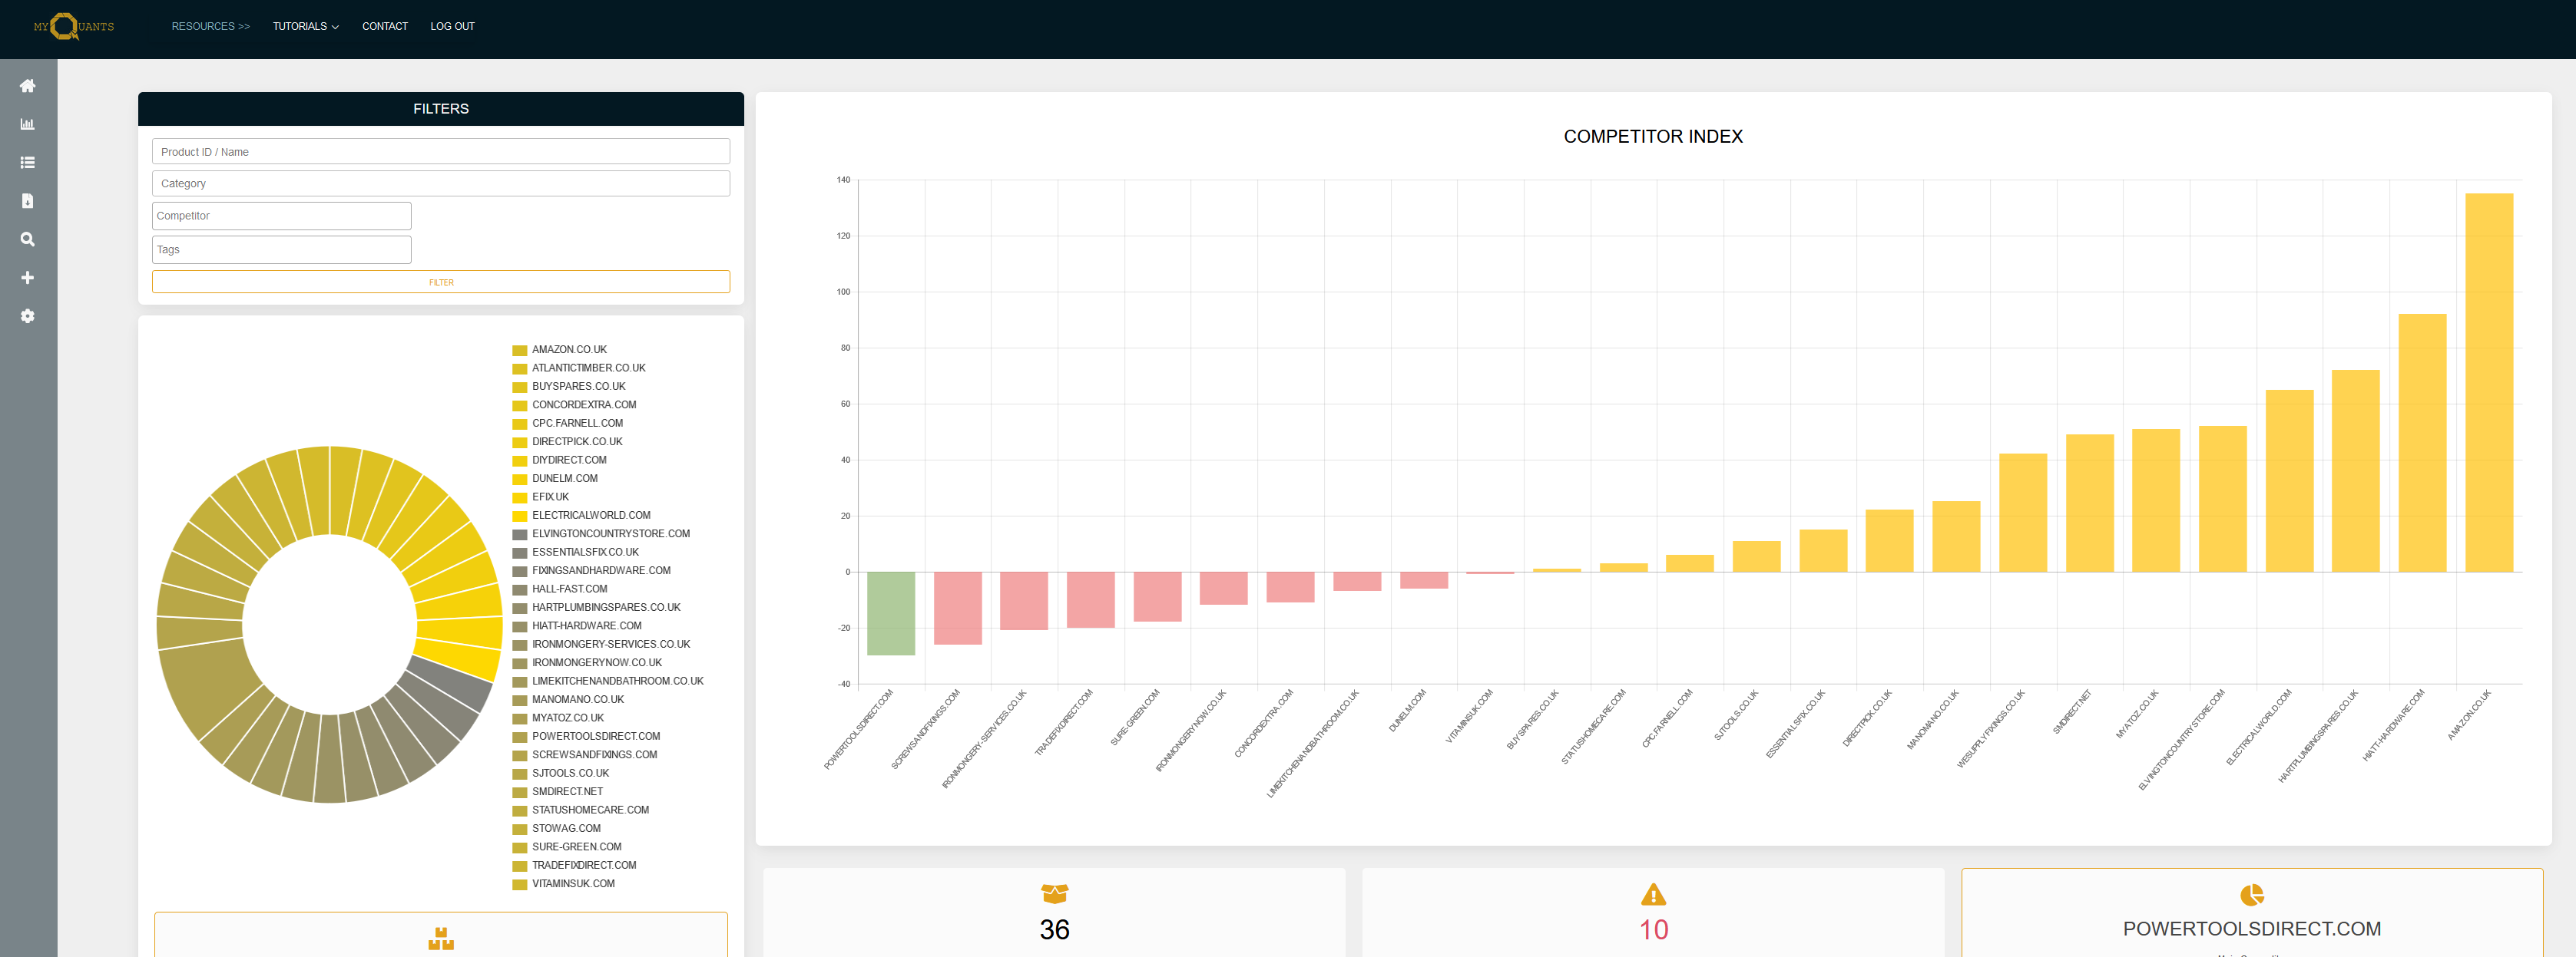The height and width of the screenshot is (957, 2576).
Task: Open the home icon in the sidebar
Action: pyautogui.click(x=28, y=86)
